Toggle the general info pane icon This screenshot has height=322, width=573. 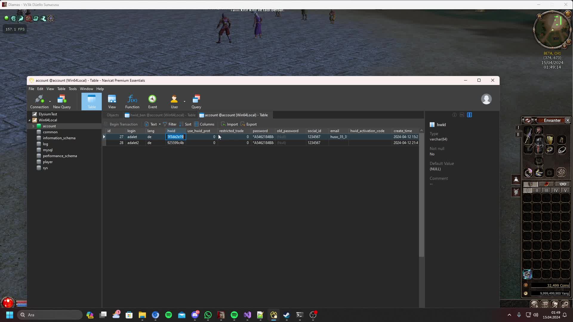coord(454,115)
